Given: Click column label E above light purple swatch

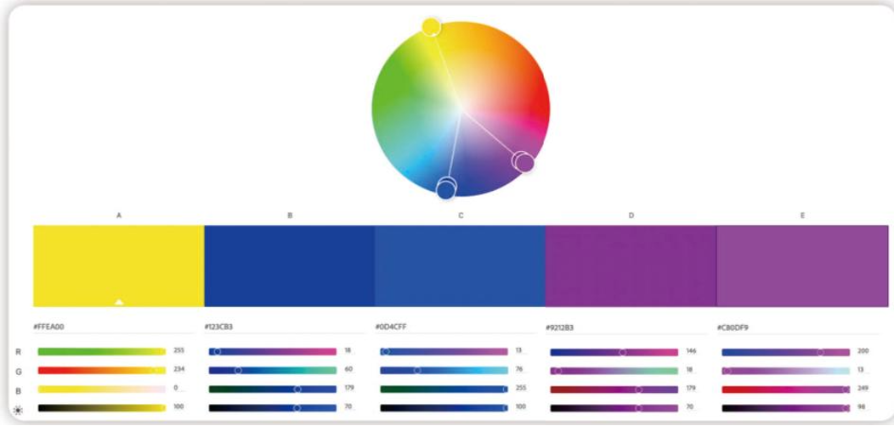Looking at the screenshot, I should coord(802,216).
